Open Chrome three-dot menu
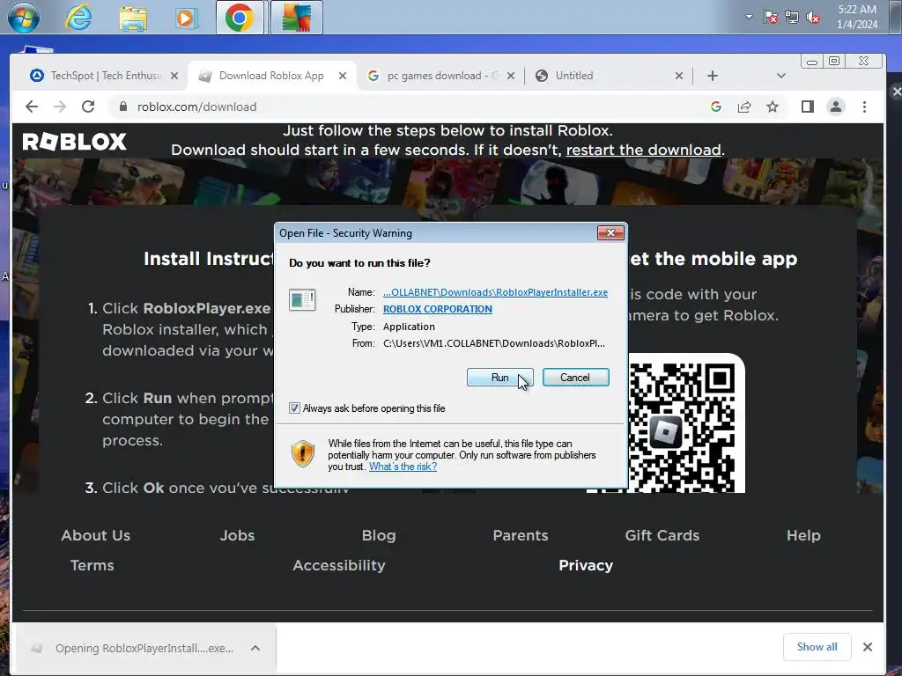 point(864,107)
